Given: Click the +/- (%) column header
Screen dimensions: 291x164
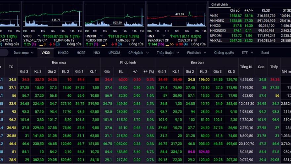Looking at the screenshot, I should click(148, 72).
